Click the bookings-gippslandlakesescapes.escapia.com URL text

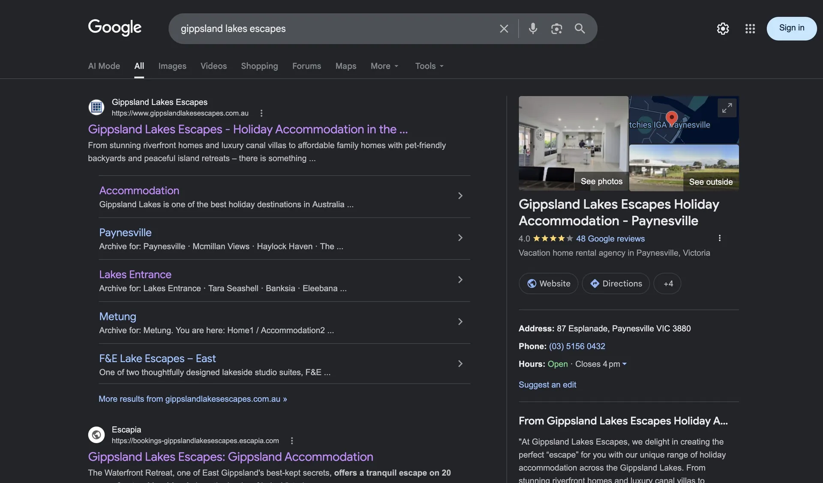(195, 441)
